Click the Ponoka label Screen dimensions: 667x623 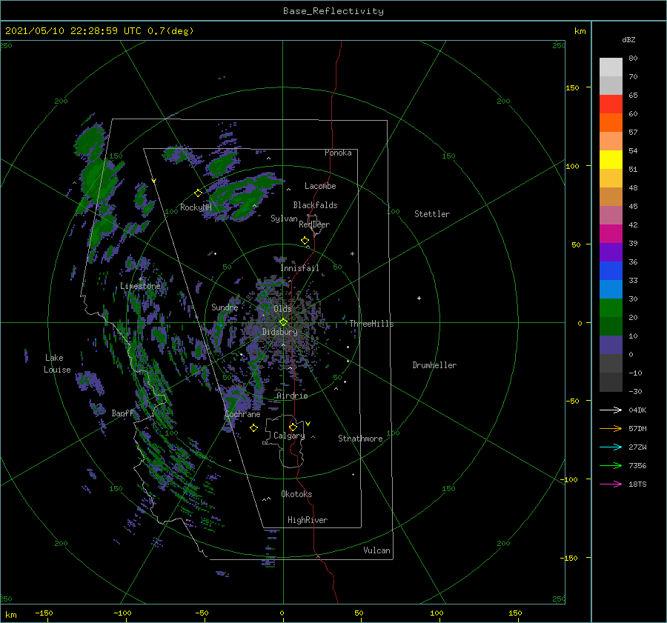pos(338,153)
